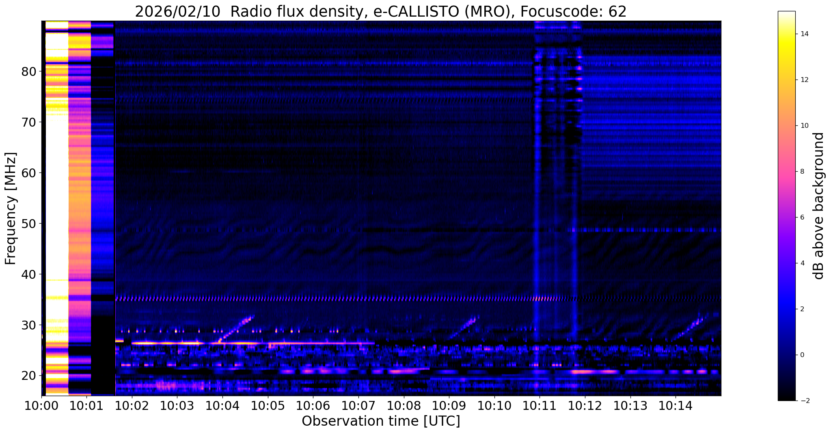Click the colorbar tick label 14
The image size is (831, 433).
coord(804,34)
